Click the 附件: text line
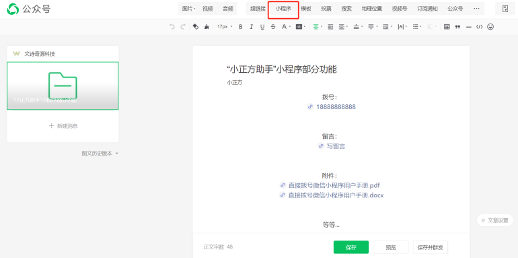 (330, 175)
